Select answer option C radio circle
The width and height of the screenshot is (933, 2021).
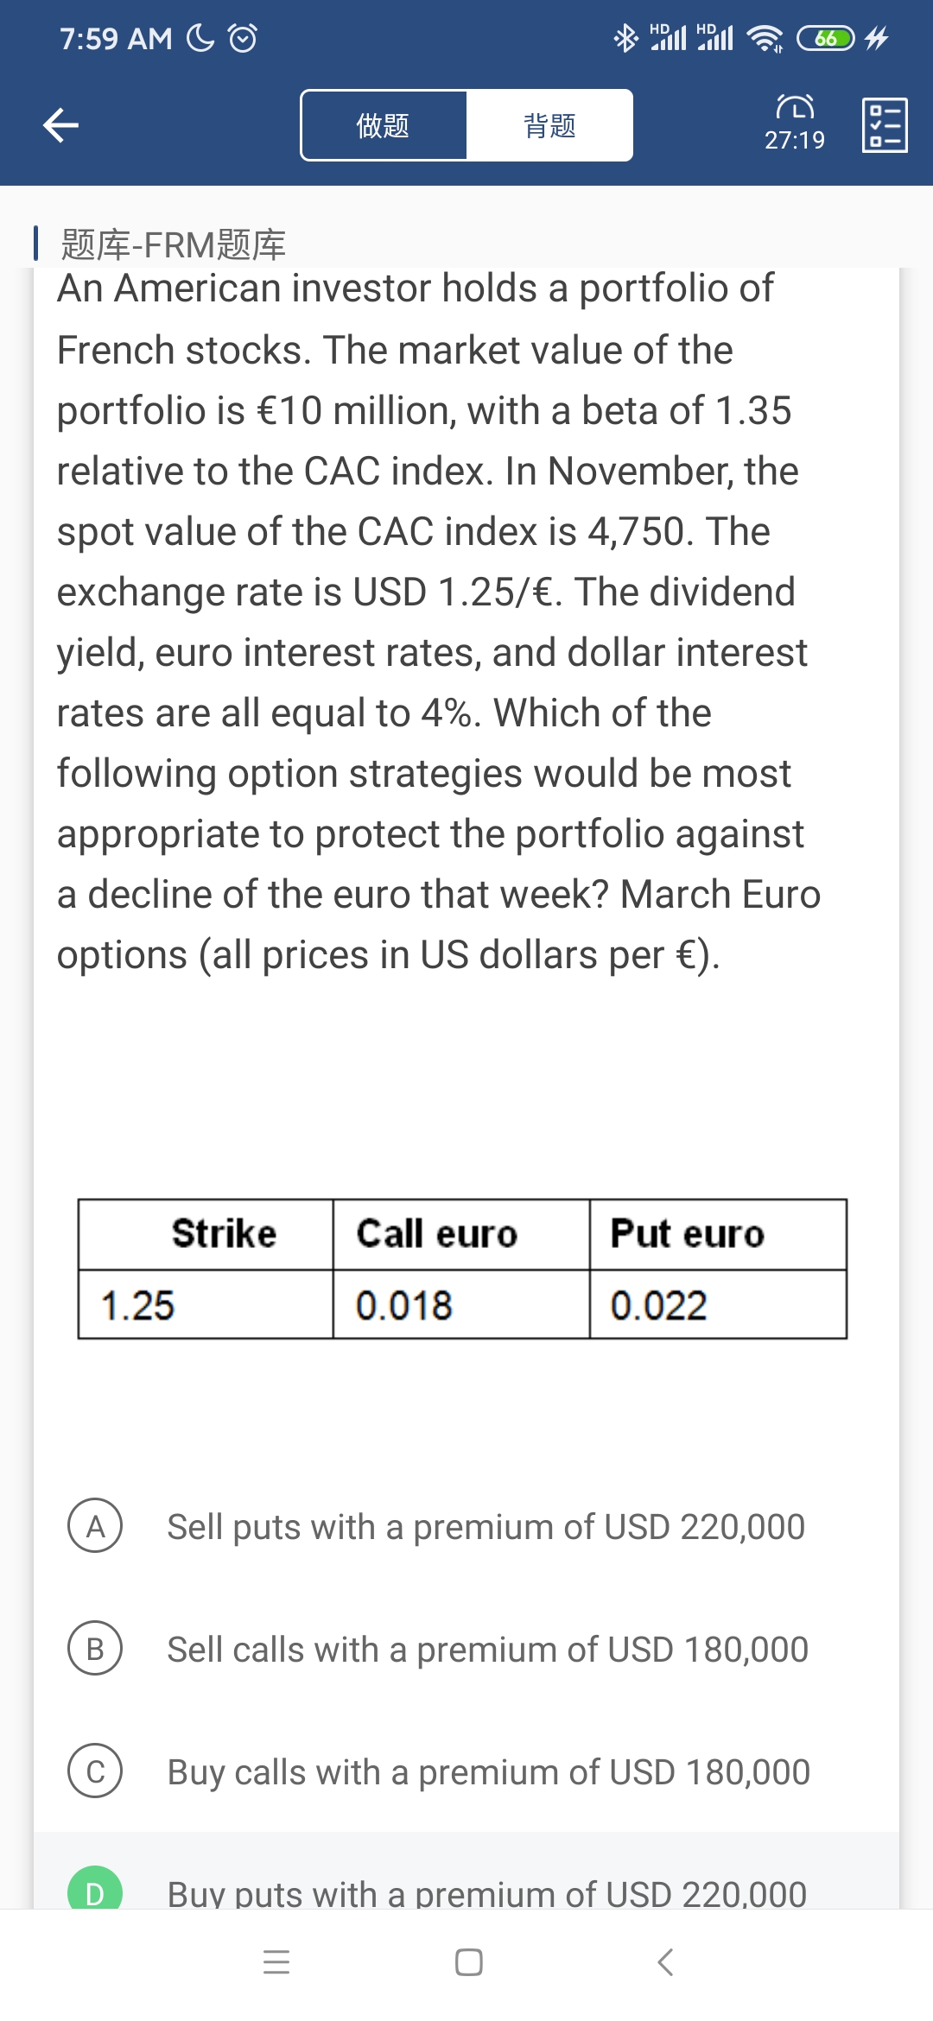click(x=95, y=1771)
